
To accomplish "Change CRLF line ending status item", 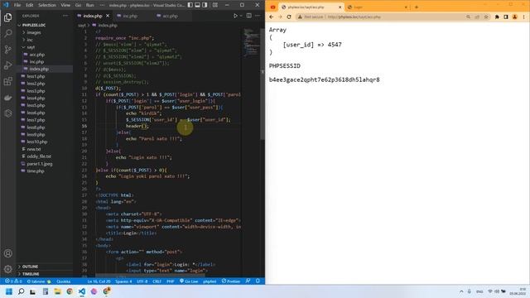I will pos(157,281).
